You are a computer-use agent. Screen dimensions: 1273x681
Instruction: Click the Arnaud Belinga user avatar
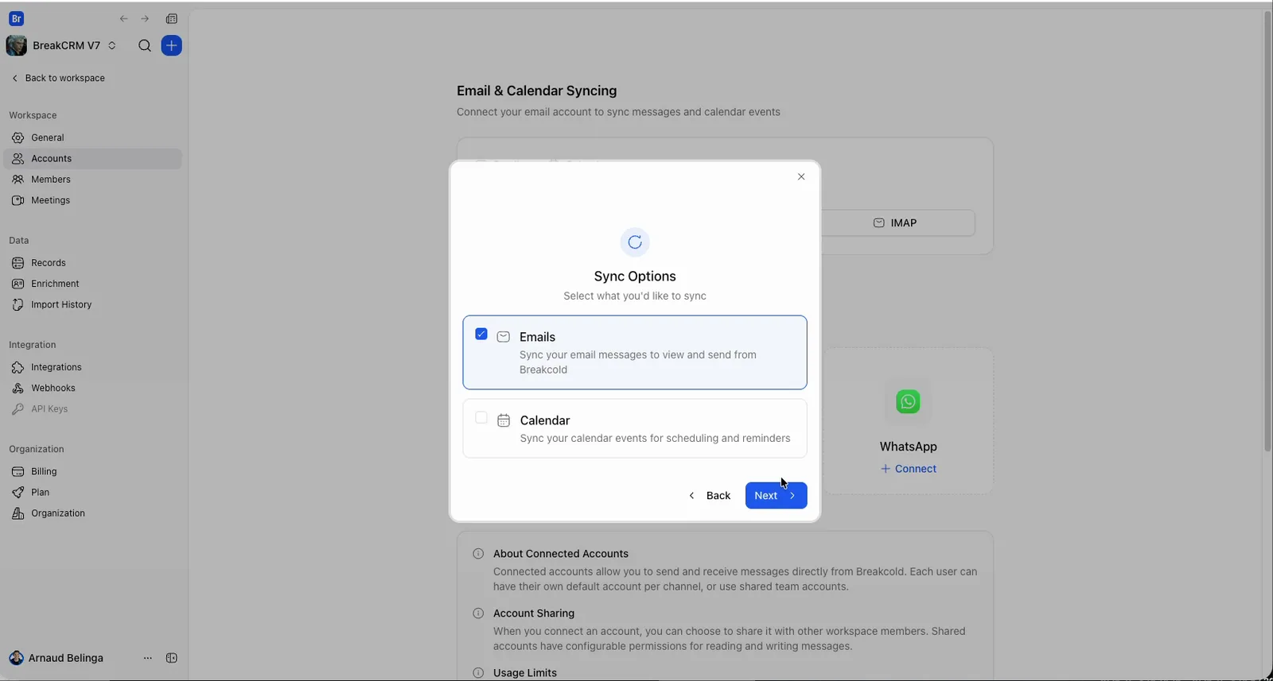click(x=16, y=658)
